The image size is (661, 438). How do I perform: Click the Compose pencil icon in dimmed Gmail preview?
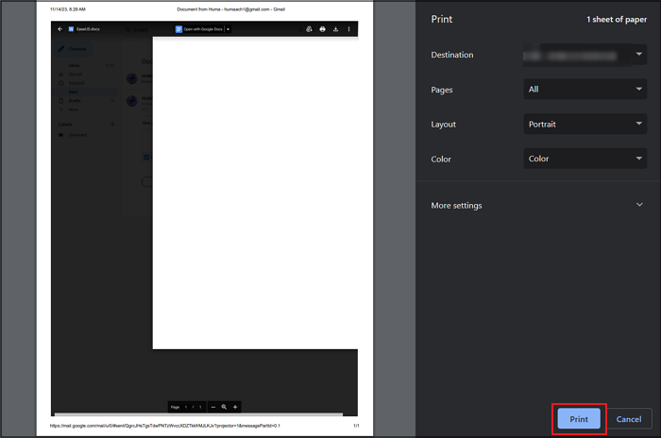click(x=61, y=49)
